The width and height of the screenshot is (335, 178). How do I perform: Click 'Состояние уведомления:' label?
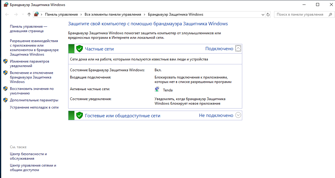pyautogui.click(x=91, y=99)
